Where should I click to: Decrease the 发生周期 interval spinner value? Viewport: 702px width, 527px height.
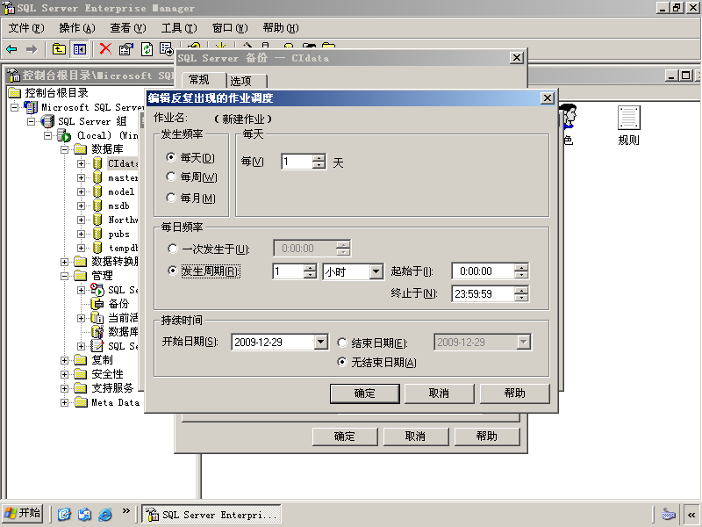(310, 275)
